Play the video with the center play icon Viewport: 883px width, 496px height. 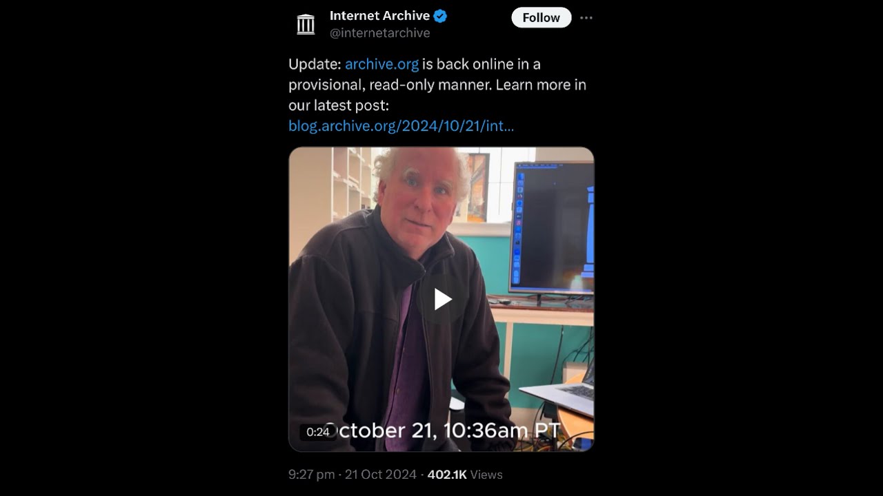tap(442, 299)
